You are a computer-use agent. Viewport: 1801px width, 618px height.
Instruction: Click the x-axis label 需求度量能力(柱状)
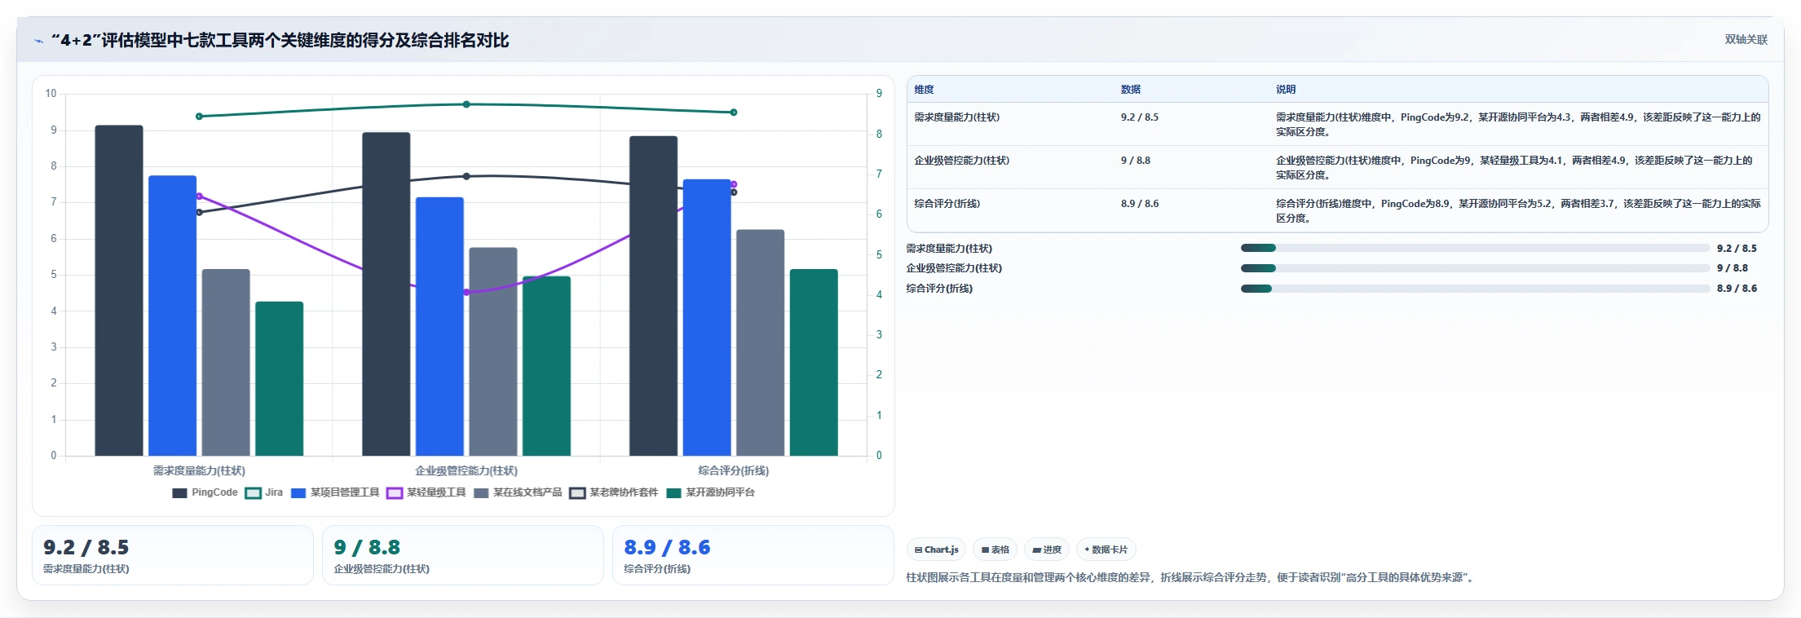coord(199,470)
